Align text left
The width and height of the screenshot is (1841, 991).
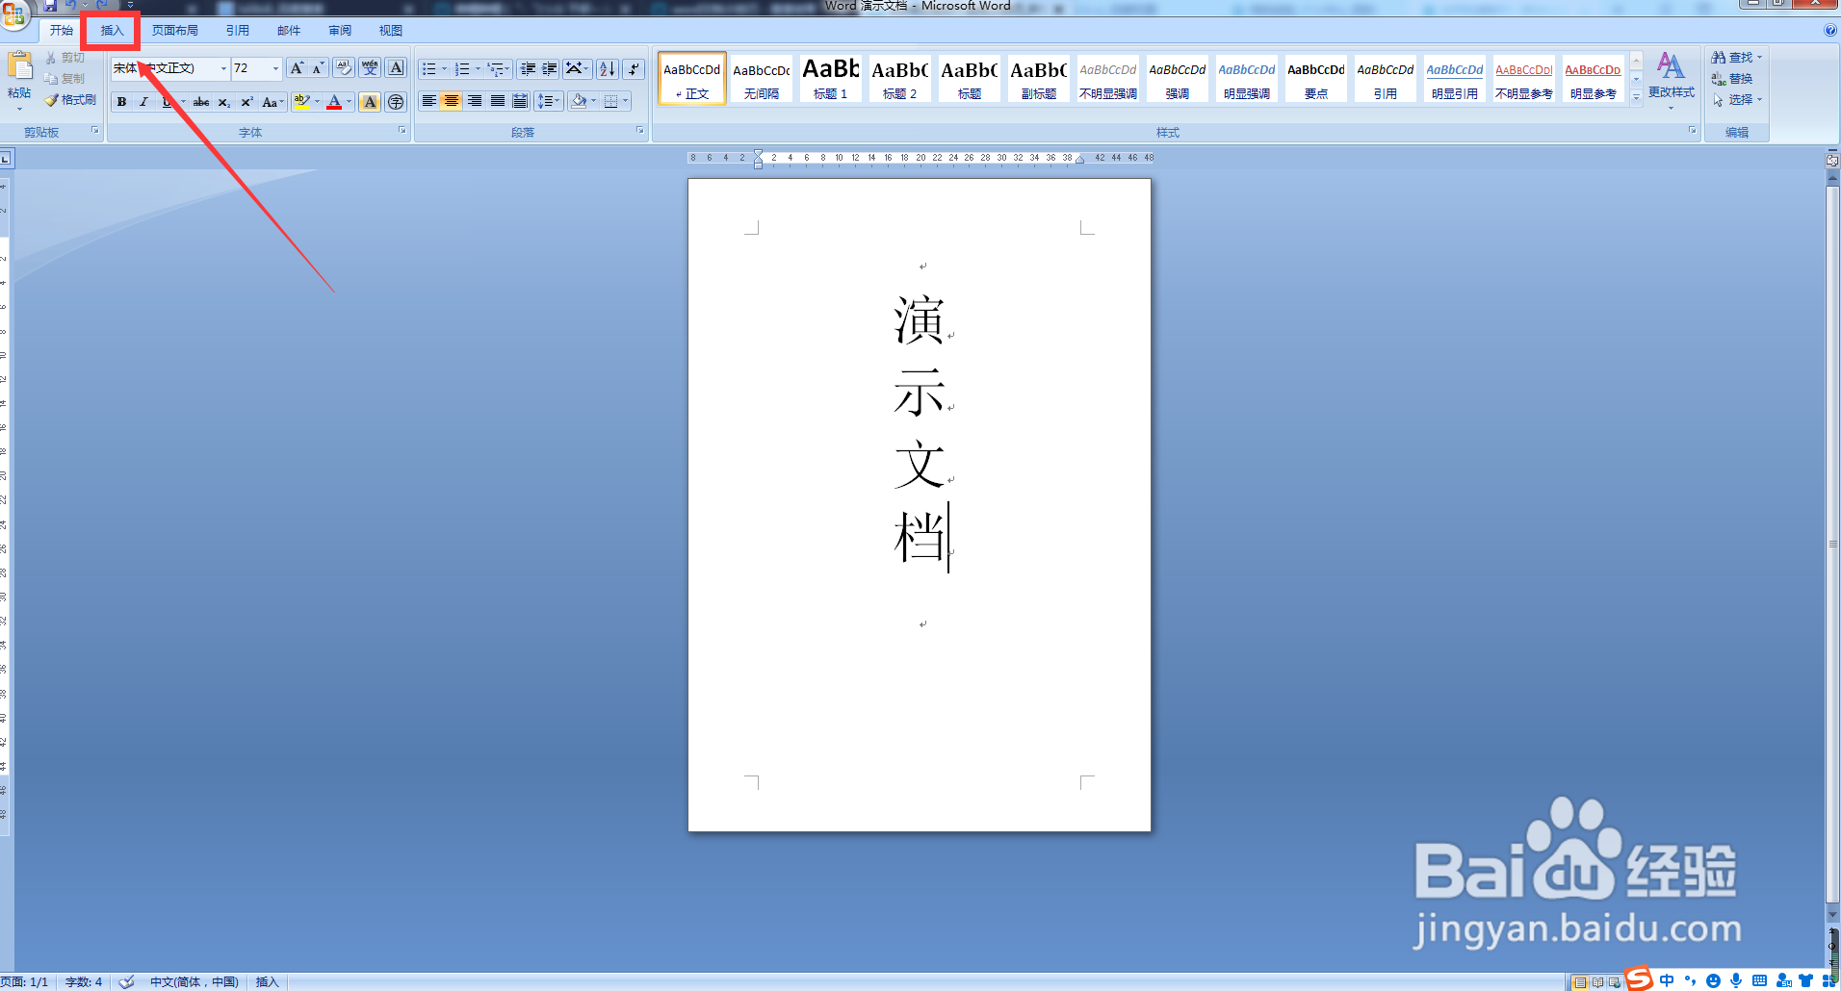coord(429,101)
